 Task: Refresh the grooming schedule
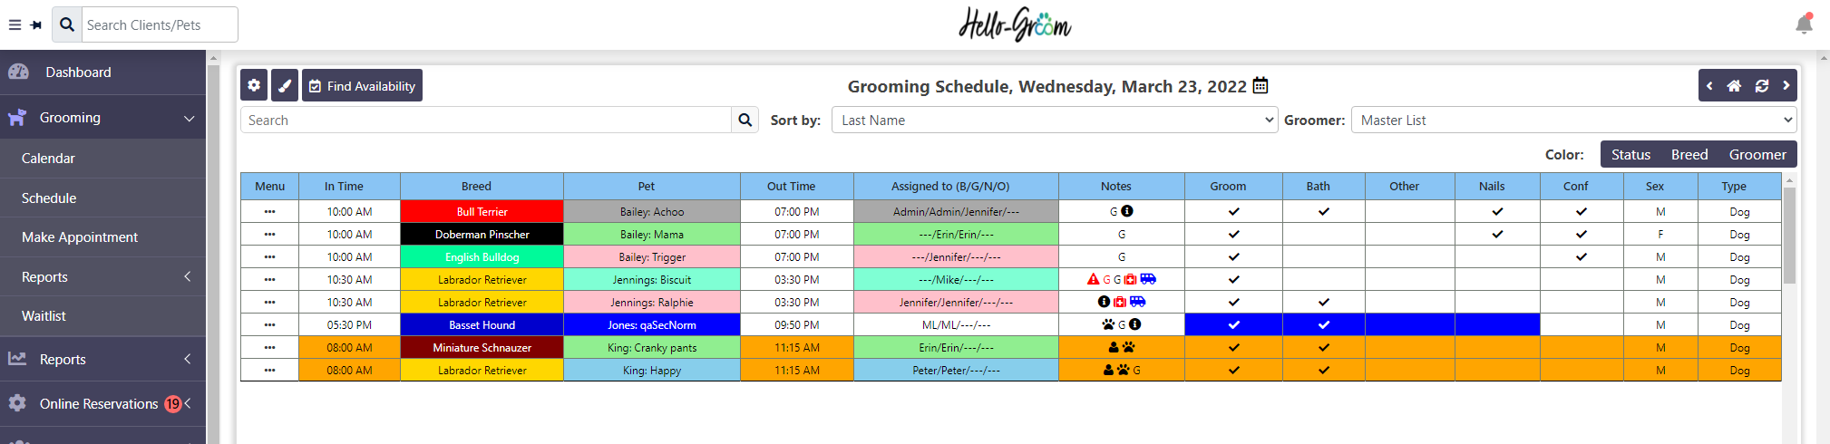click(x=1762, y=86)
